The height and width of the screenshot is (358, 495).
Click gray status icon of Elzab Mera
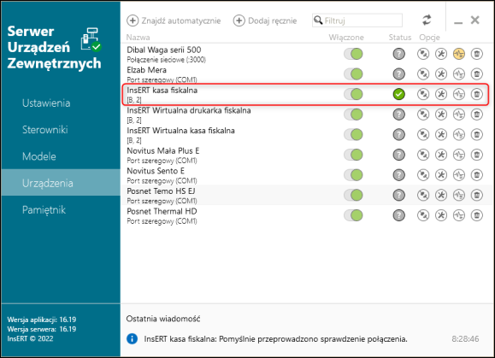coord(399,74)
